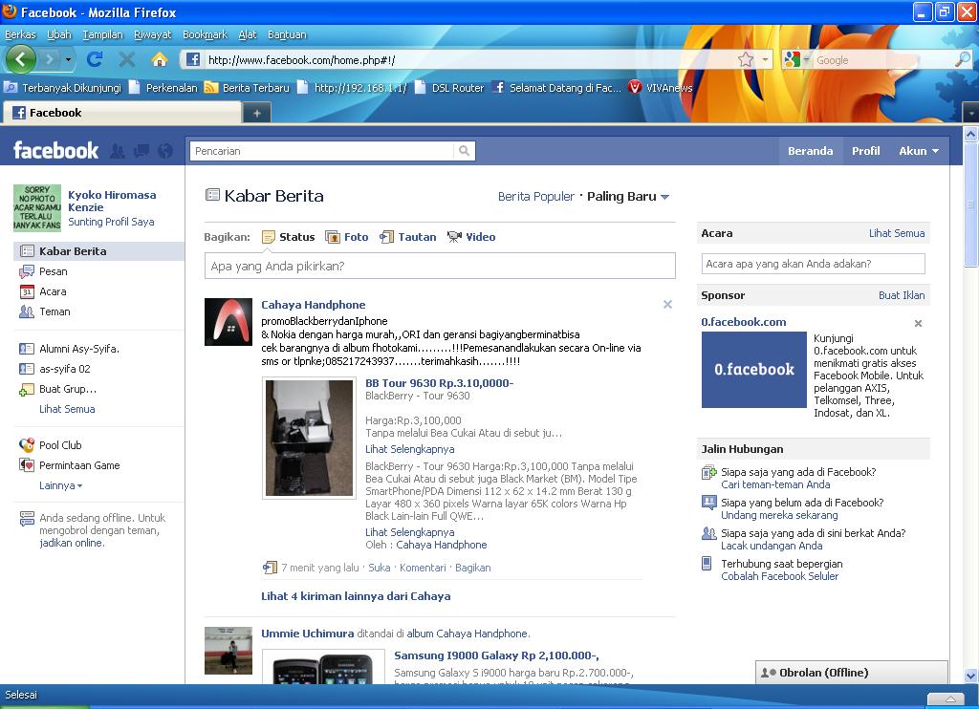Open the Bantuan menu

287,35
